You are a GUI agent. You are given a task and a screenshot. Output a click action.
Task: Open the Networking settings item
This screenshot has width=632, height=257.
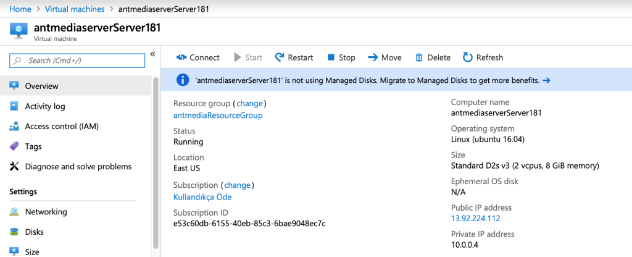pyautogui.click(x=76, y=212)
